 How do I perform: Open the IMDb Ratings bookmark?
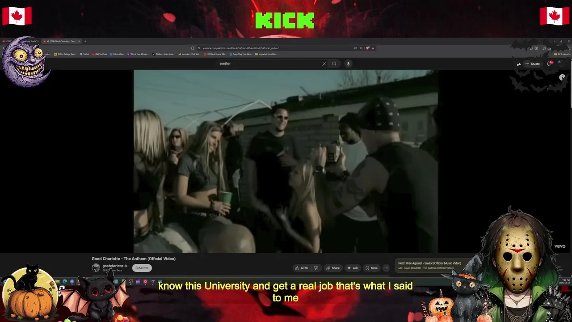[65, 54]
